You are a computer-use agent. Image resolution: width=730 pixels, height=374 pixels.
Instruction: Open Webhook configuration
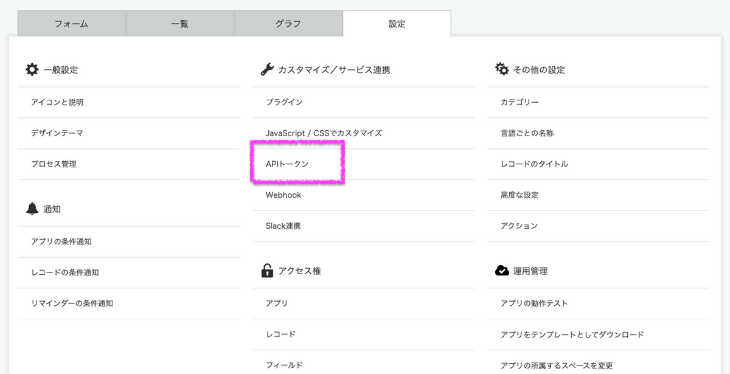tap(283, 195)
